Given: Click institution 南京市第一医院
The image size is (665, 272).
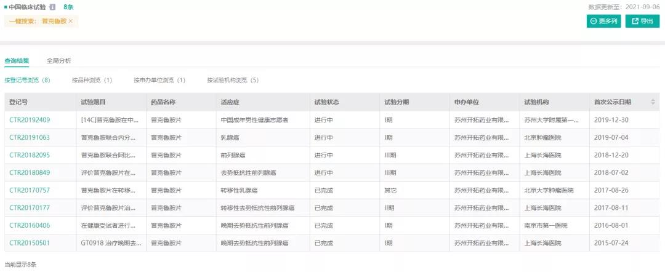Looking at the screenshot, I should tap(546, 225).
